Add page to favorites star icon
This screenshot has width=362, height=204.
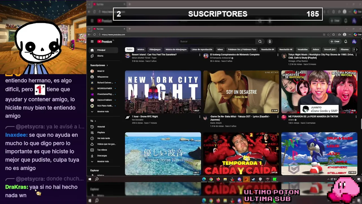coord(328,35)
